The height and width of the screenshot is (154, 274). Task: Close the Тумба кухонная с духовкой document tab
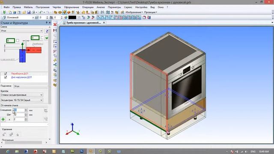pyautogui.click(x=104, y=23)
